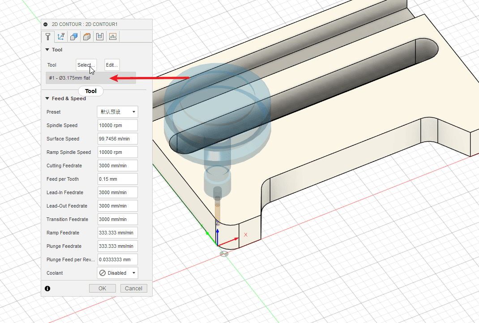
Task: Click the Spindle Speed input field
Action: coord(117,125)
